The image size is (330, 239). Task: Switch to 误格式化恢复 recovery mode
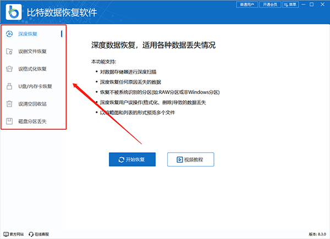click(34, 69)
